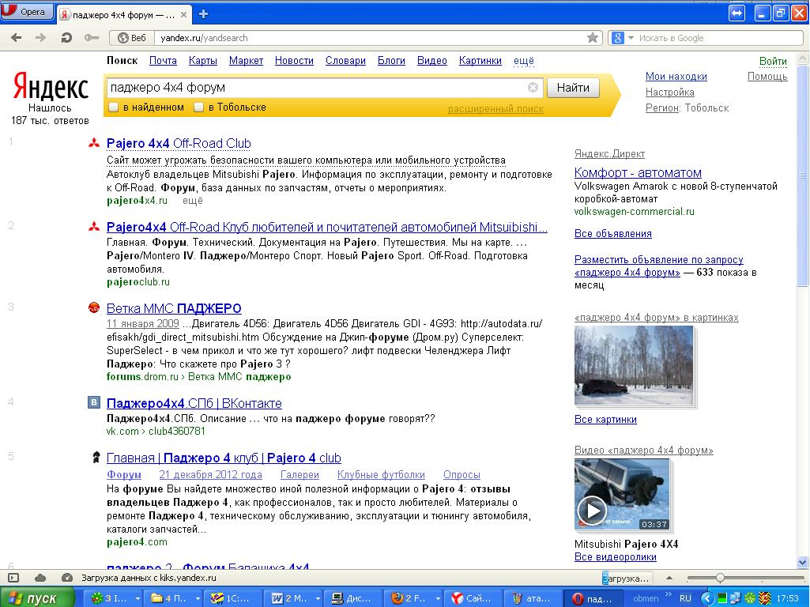Switch to the Картинки search tab
The height and width of the screenshot is (607, 810).
coord(480,61)
